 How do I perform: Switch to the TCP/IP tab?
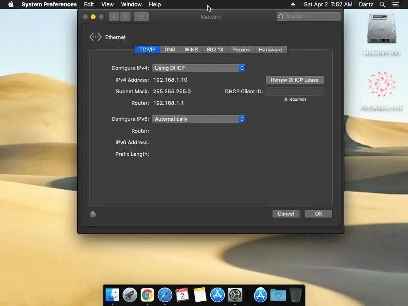147,50
